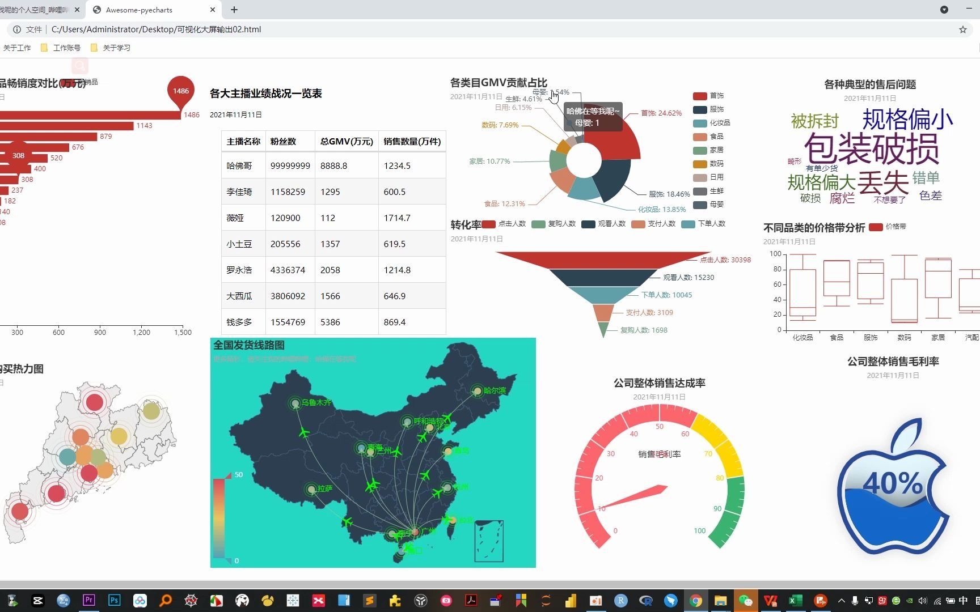
Task: Open the Baidu Netdisk cloud taskbar icon
Action: coord(140,601)
